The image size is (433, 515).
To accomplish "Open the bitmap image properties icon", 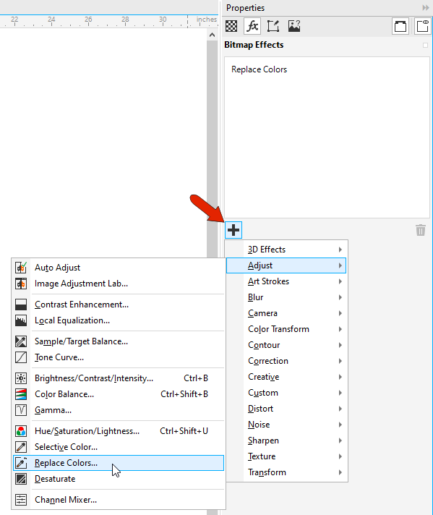I will 294,26.
